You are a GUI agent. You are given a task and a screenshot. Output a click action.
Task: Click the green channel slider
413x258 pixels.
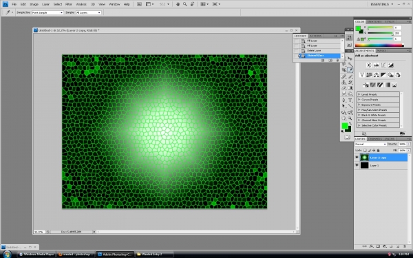(x=380, y=33)
